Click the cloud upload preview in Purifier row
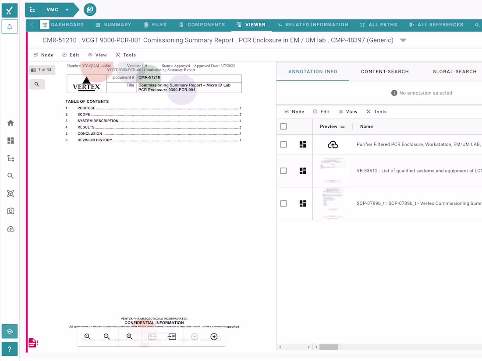Screen dimensions: 482x361 [x=333, y=144]
